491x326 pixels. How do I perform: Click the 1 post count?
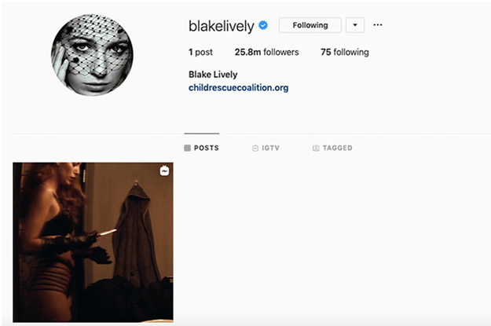tap(200, 52)
